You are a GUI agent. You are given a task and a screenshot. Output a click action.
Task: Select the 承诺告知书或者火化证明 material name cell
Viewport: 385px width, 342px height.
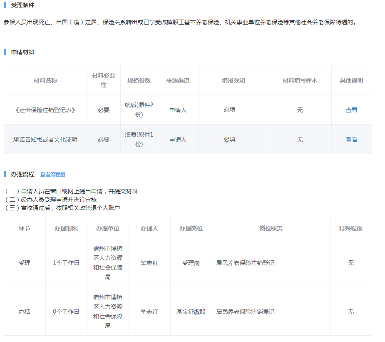(x=45, y=140)
